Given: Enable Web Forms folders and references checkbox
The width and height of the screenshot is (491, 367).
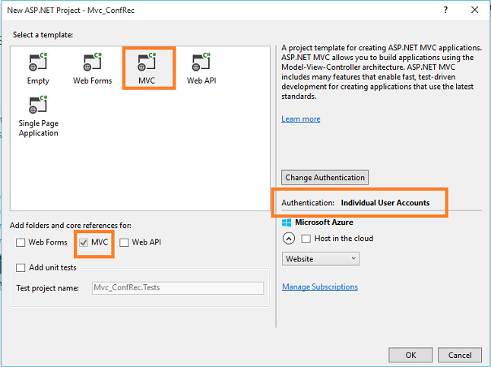Looking at the screenshot, I should (21, 242).
